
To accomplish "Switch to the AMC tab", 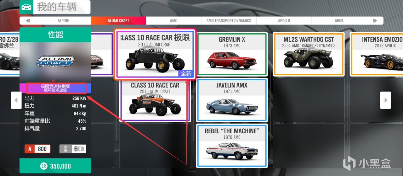I will 173,21.
